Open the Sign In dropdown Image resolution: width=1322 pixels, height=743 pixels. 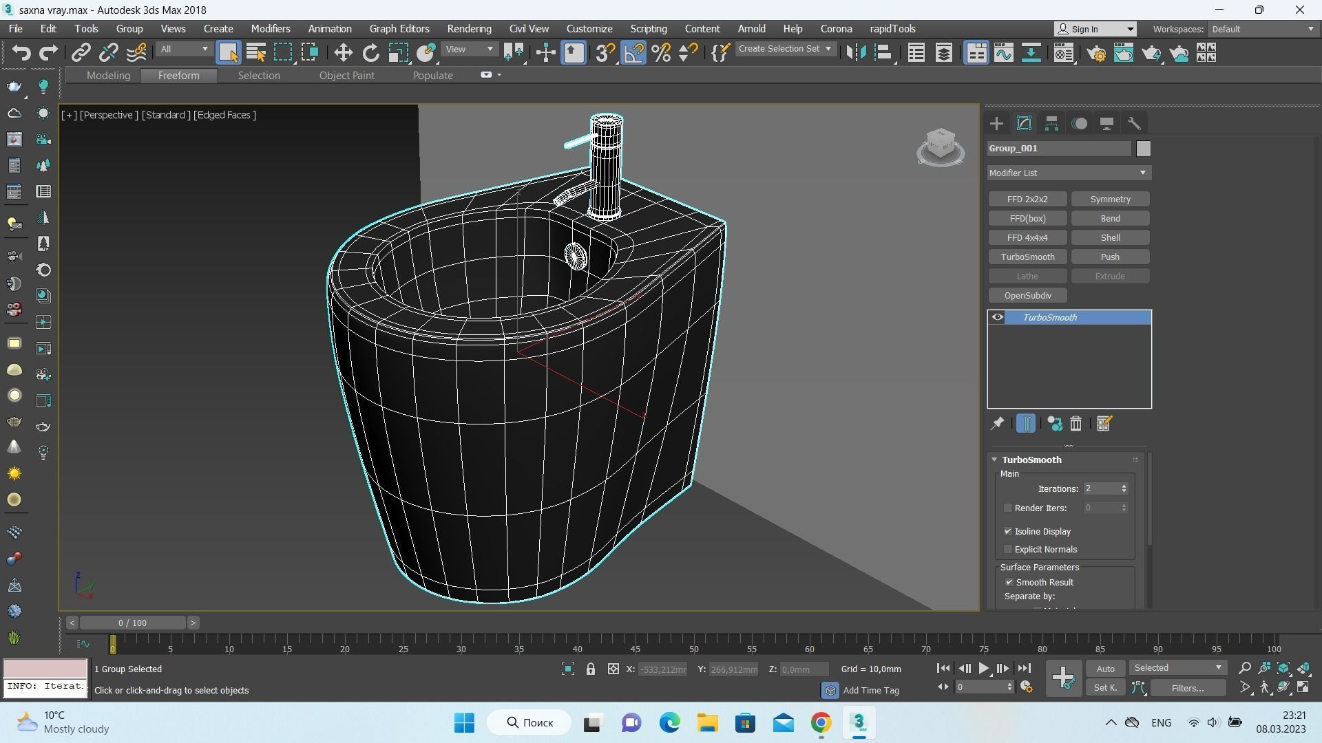1095,29
